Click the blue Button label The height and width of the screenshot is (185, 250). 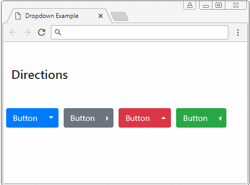point(25,118)
